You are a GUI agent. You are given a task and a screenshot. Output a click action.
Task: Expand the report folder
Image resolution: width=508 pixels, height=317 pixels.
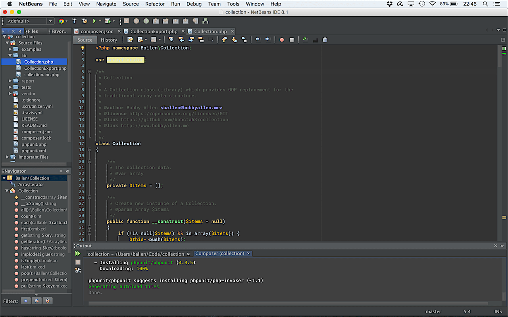(10, 81)
